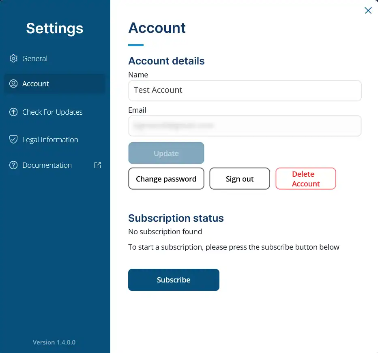Click the question mark Documentation icon

[x=13, y=165]
